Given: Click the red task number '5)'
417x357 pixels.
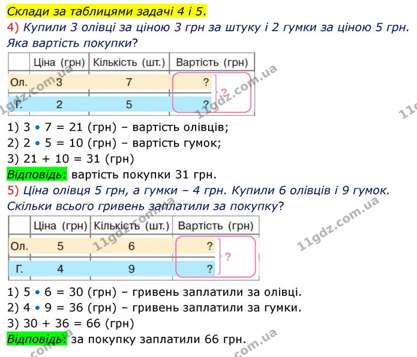Looking at the screenshot, I should [x=13, y=190].
